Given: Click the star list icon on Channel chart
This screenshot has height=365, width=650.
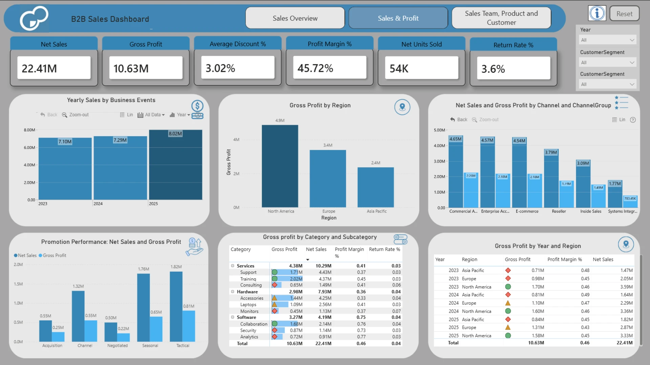Looking at the screenshot, I should 622,103.
